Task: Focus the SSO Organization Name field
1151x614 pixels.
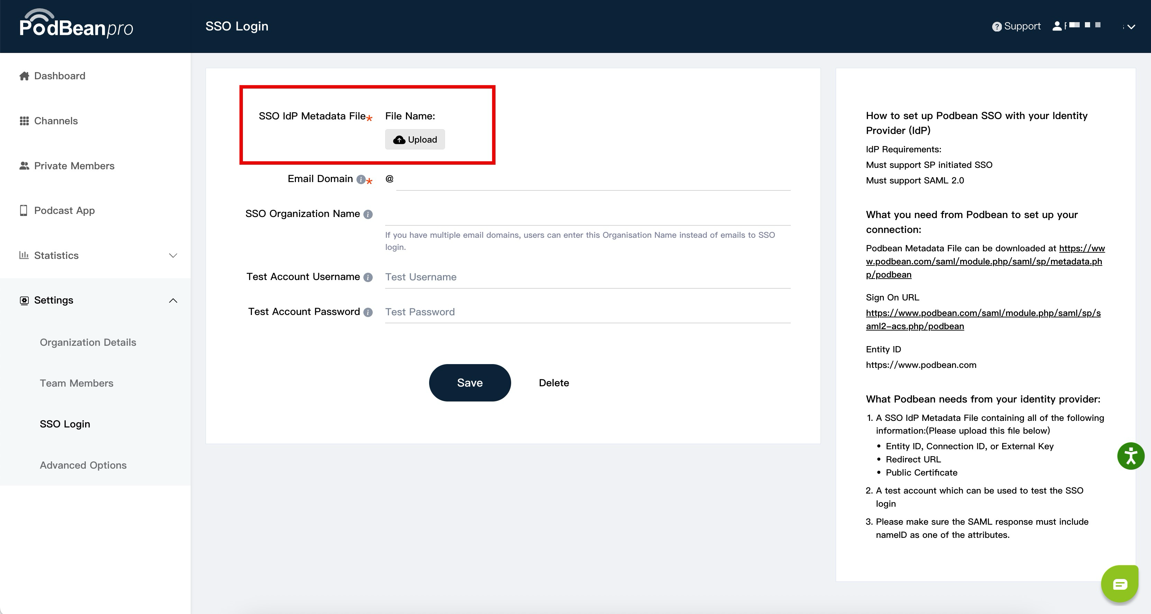Action: 588,215
